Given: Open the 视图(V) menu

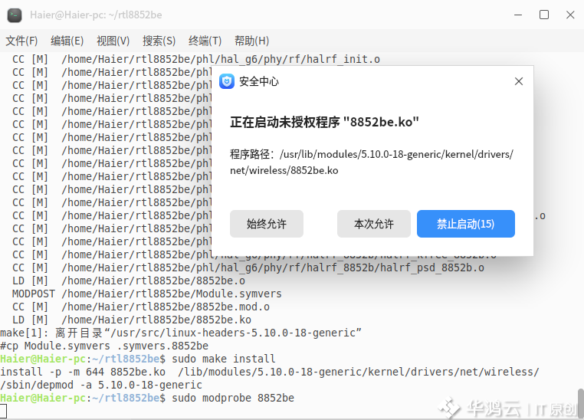Looking at the screenshot, I should pyautogui.click(x=113, y=41).
